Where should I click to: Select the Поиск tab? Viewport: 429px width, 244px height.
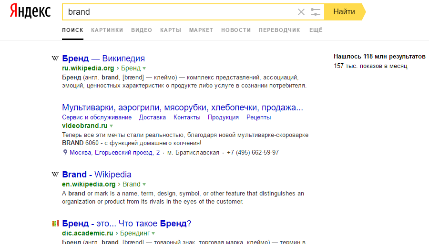point(72,30)
